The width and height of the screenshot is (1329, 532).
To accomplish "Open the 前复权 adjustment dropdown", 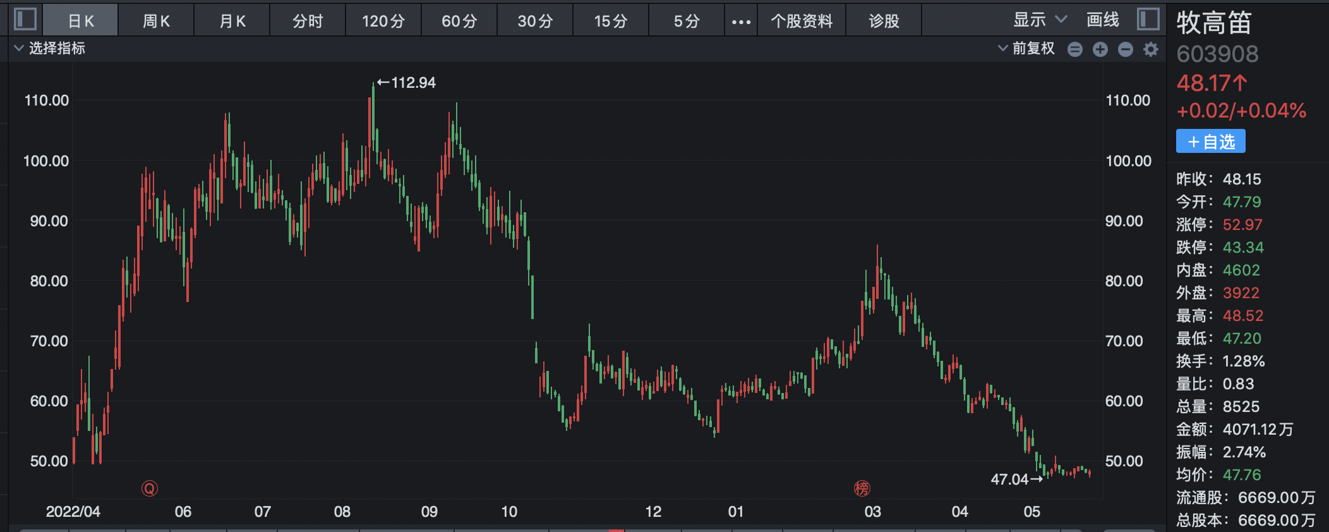I will (x=1026, y=49).
